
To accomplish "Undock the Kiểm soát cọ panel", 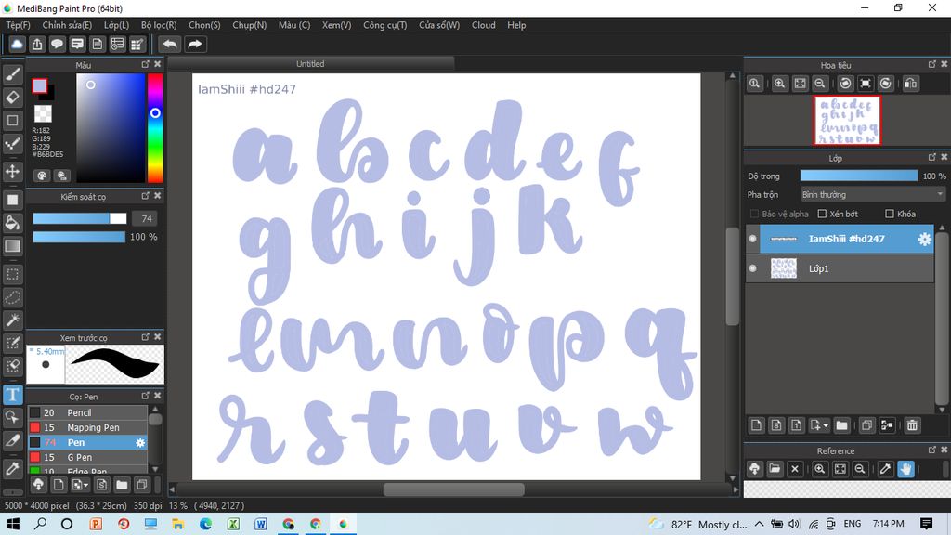I will coord(145,196).
